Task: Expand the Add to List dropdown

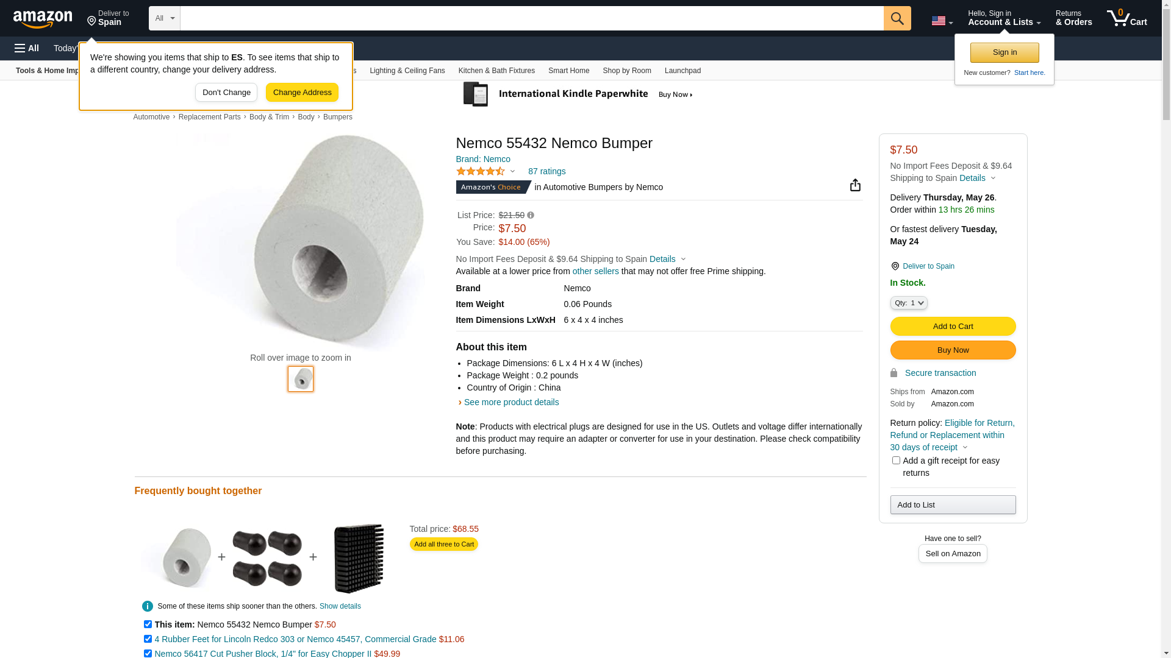Action: point(953,505)
